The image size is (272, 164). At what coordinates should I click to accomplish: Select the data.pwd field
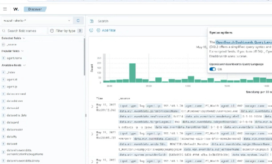point(12,122)
